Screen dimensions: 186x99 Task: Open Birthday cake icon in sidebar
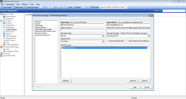coord(4,19)
